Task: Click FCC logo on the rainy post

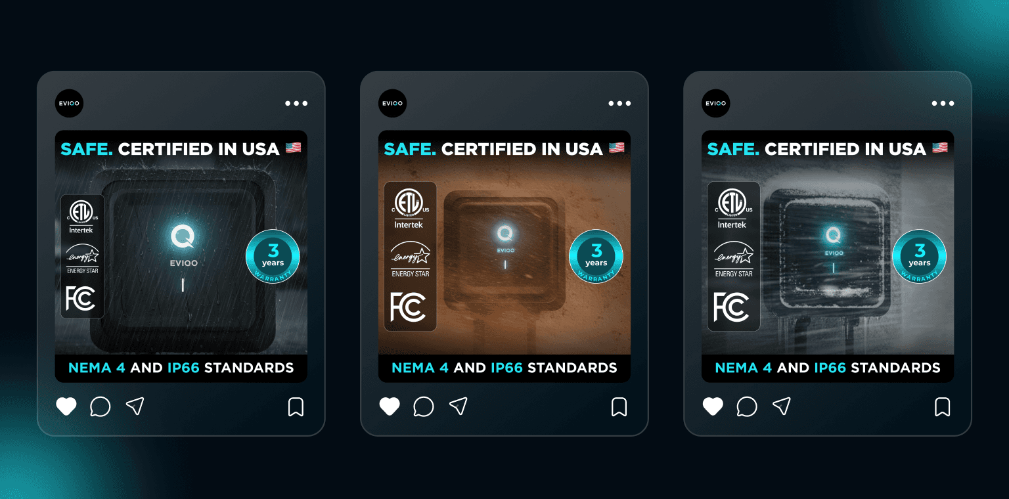Action: (81, 298)
